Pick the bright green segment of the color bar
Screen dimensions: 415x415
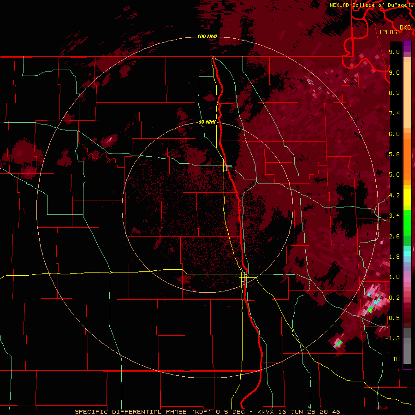point(407,222)
